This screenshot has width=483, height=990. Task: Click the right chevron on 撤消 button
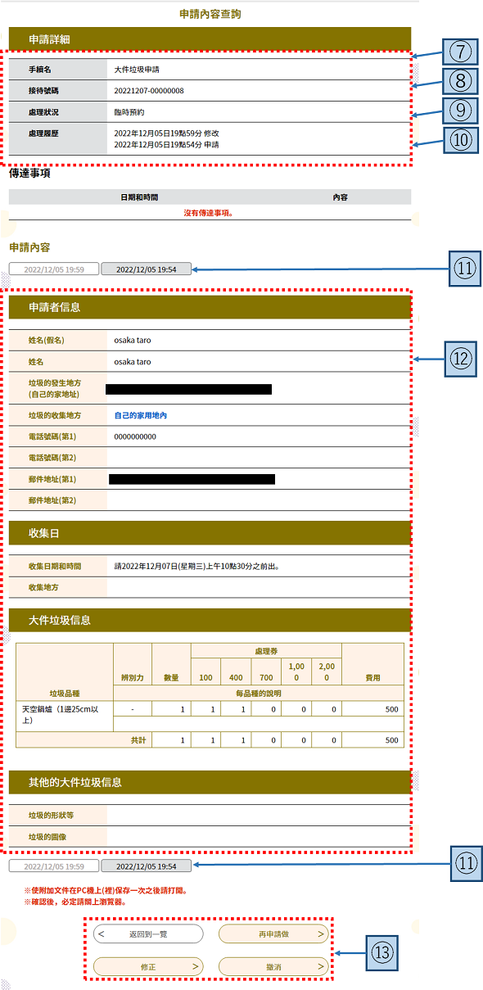coord(320,966)
